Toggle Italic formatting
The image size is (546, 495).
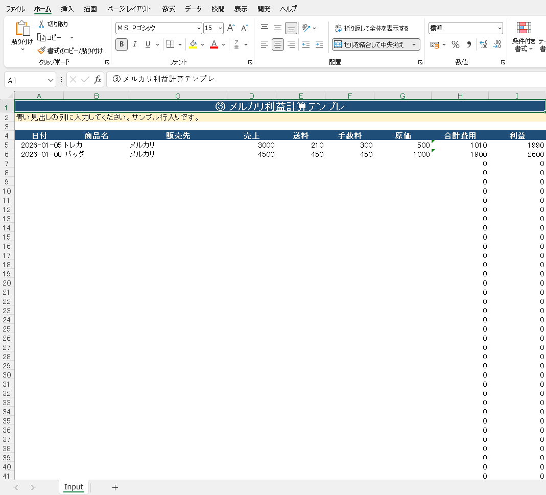click(x=135, y=44)
